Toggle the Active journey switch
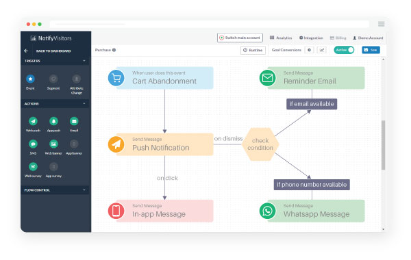 point(344,50)
